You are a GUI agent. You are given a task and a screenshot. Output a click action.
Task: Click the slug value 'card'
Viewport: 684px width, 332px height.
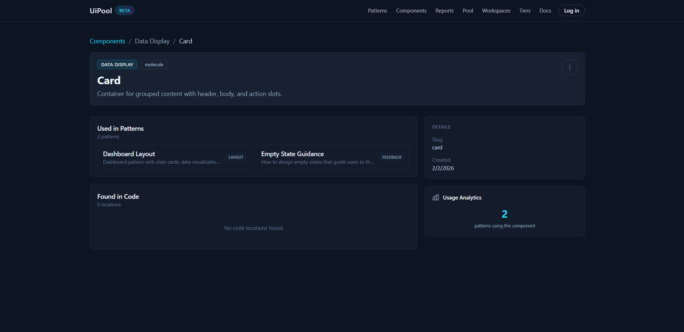[x=437, y=148]
